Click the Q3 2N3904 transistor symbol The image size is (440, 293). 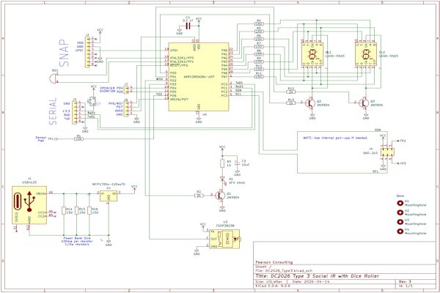click(x=364, y=103)
